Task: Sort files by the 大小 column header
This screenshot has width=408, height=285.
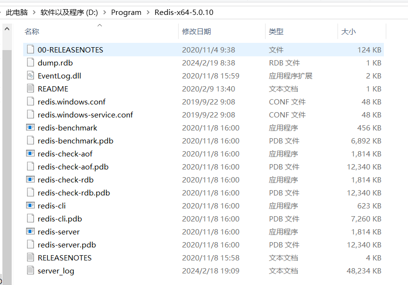Action: point(349,32)
